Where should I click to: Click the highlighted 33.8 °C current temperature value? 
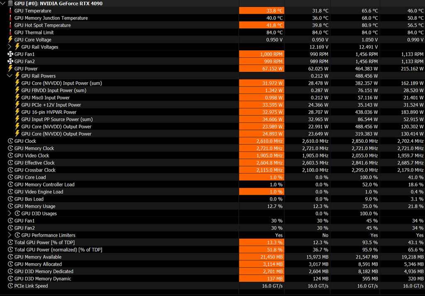[261, 11]
